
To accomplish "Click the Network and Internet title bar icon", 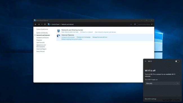I will click(x=35, y=20).
